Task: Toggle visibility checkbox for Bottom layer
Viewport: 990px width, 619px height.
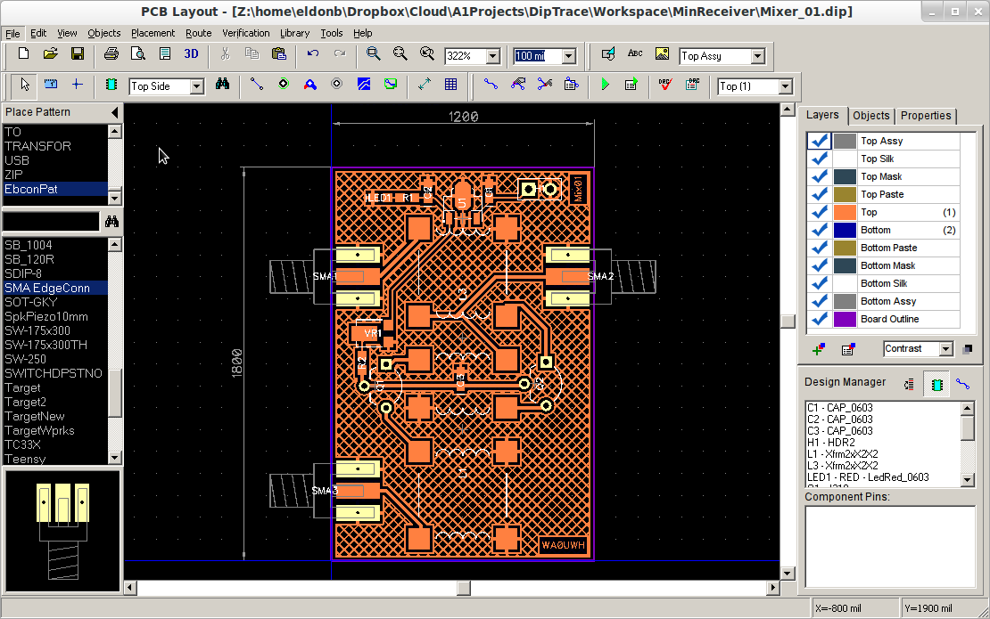Action: pos(820,230)
